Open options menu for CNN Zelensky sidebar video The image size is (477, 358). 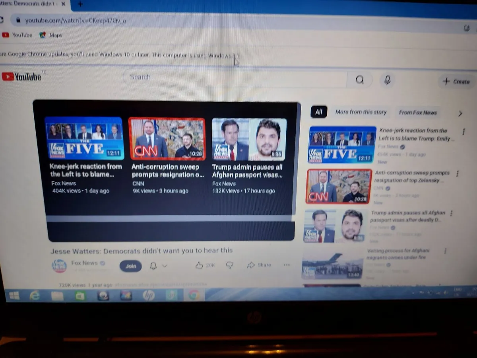(458, 174)
